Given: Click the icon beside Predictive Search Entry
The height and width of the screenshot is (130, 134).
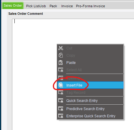Looking at the screenshot, I should (61, 109).
